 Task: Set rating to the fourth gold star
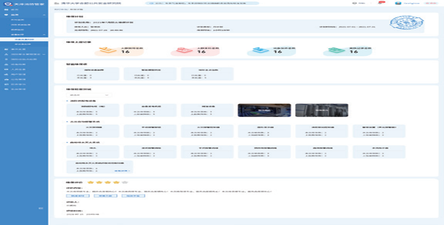point(116,183)
